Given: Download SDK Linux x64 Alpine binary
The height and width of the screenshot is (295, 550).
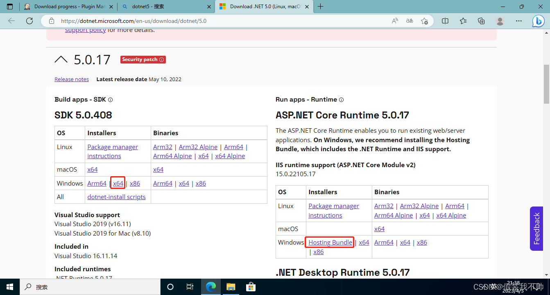Looking at the screenshot, I should [230, 156].
